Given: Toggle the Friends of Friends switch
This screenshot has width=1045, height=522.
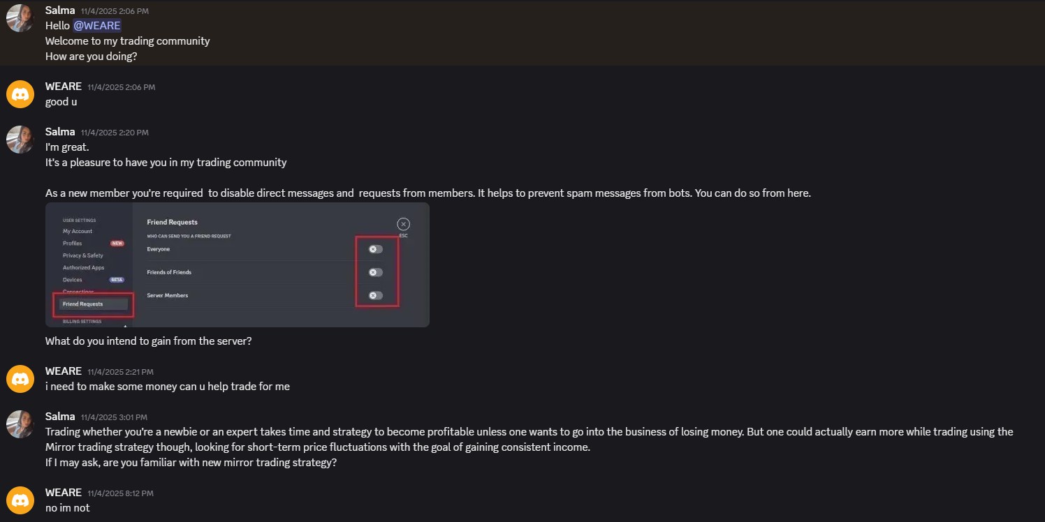Looking at the screenshot, I should click(374, 272).
